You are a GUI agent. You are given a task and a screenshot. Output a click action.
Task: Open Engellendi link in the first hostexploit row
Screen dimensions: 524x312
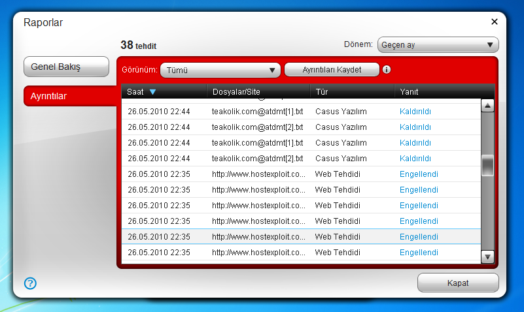pyautogui.click(x=419, y=174)
